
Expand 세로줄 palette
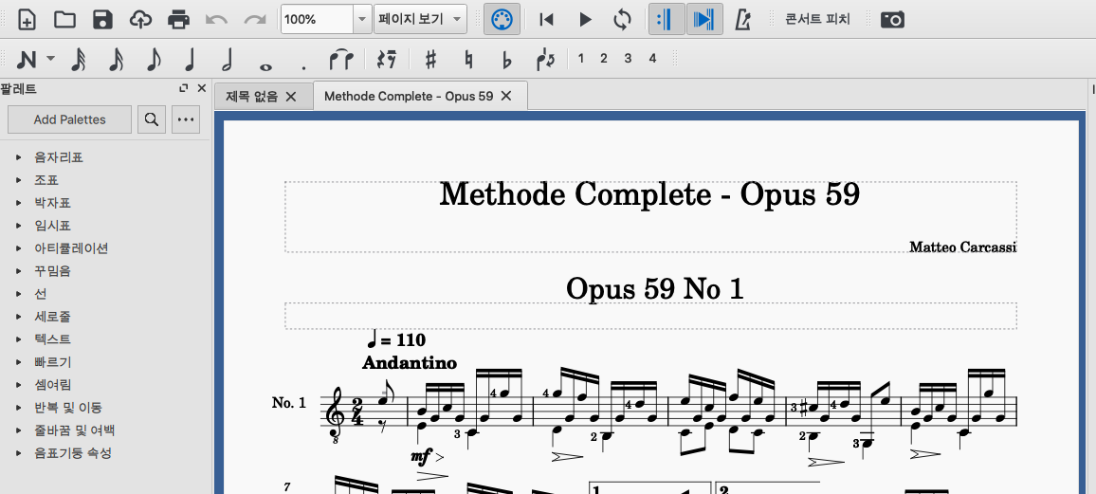click(20, 317)
